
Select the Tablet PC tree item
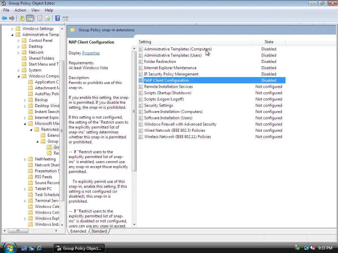point(43,189)
